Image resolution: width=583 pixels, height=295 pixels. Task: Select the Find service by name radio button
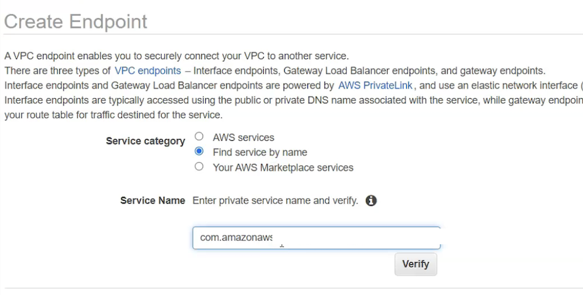click(199, 152)
